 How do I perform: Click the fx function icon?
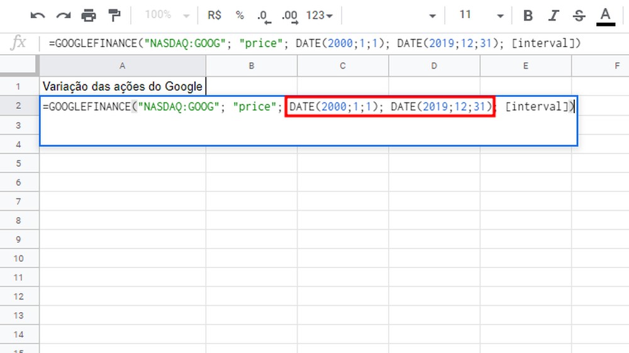18,43
